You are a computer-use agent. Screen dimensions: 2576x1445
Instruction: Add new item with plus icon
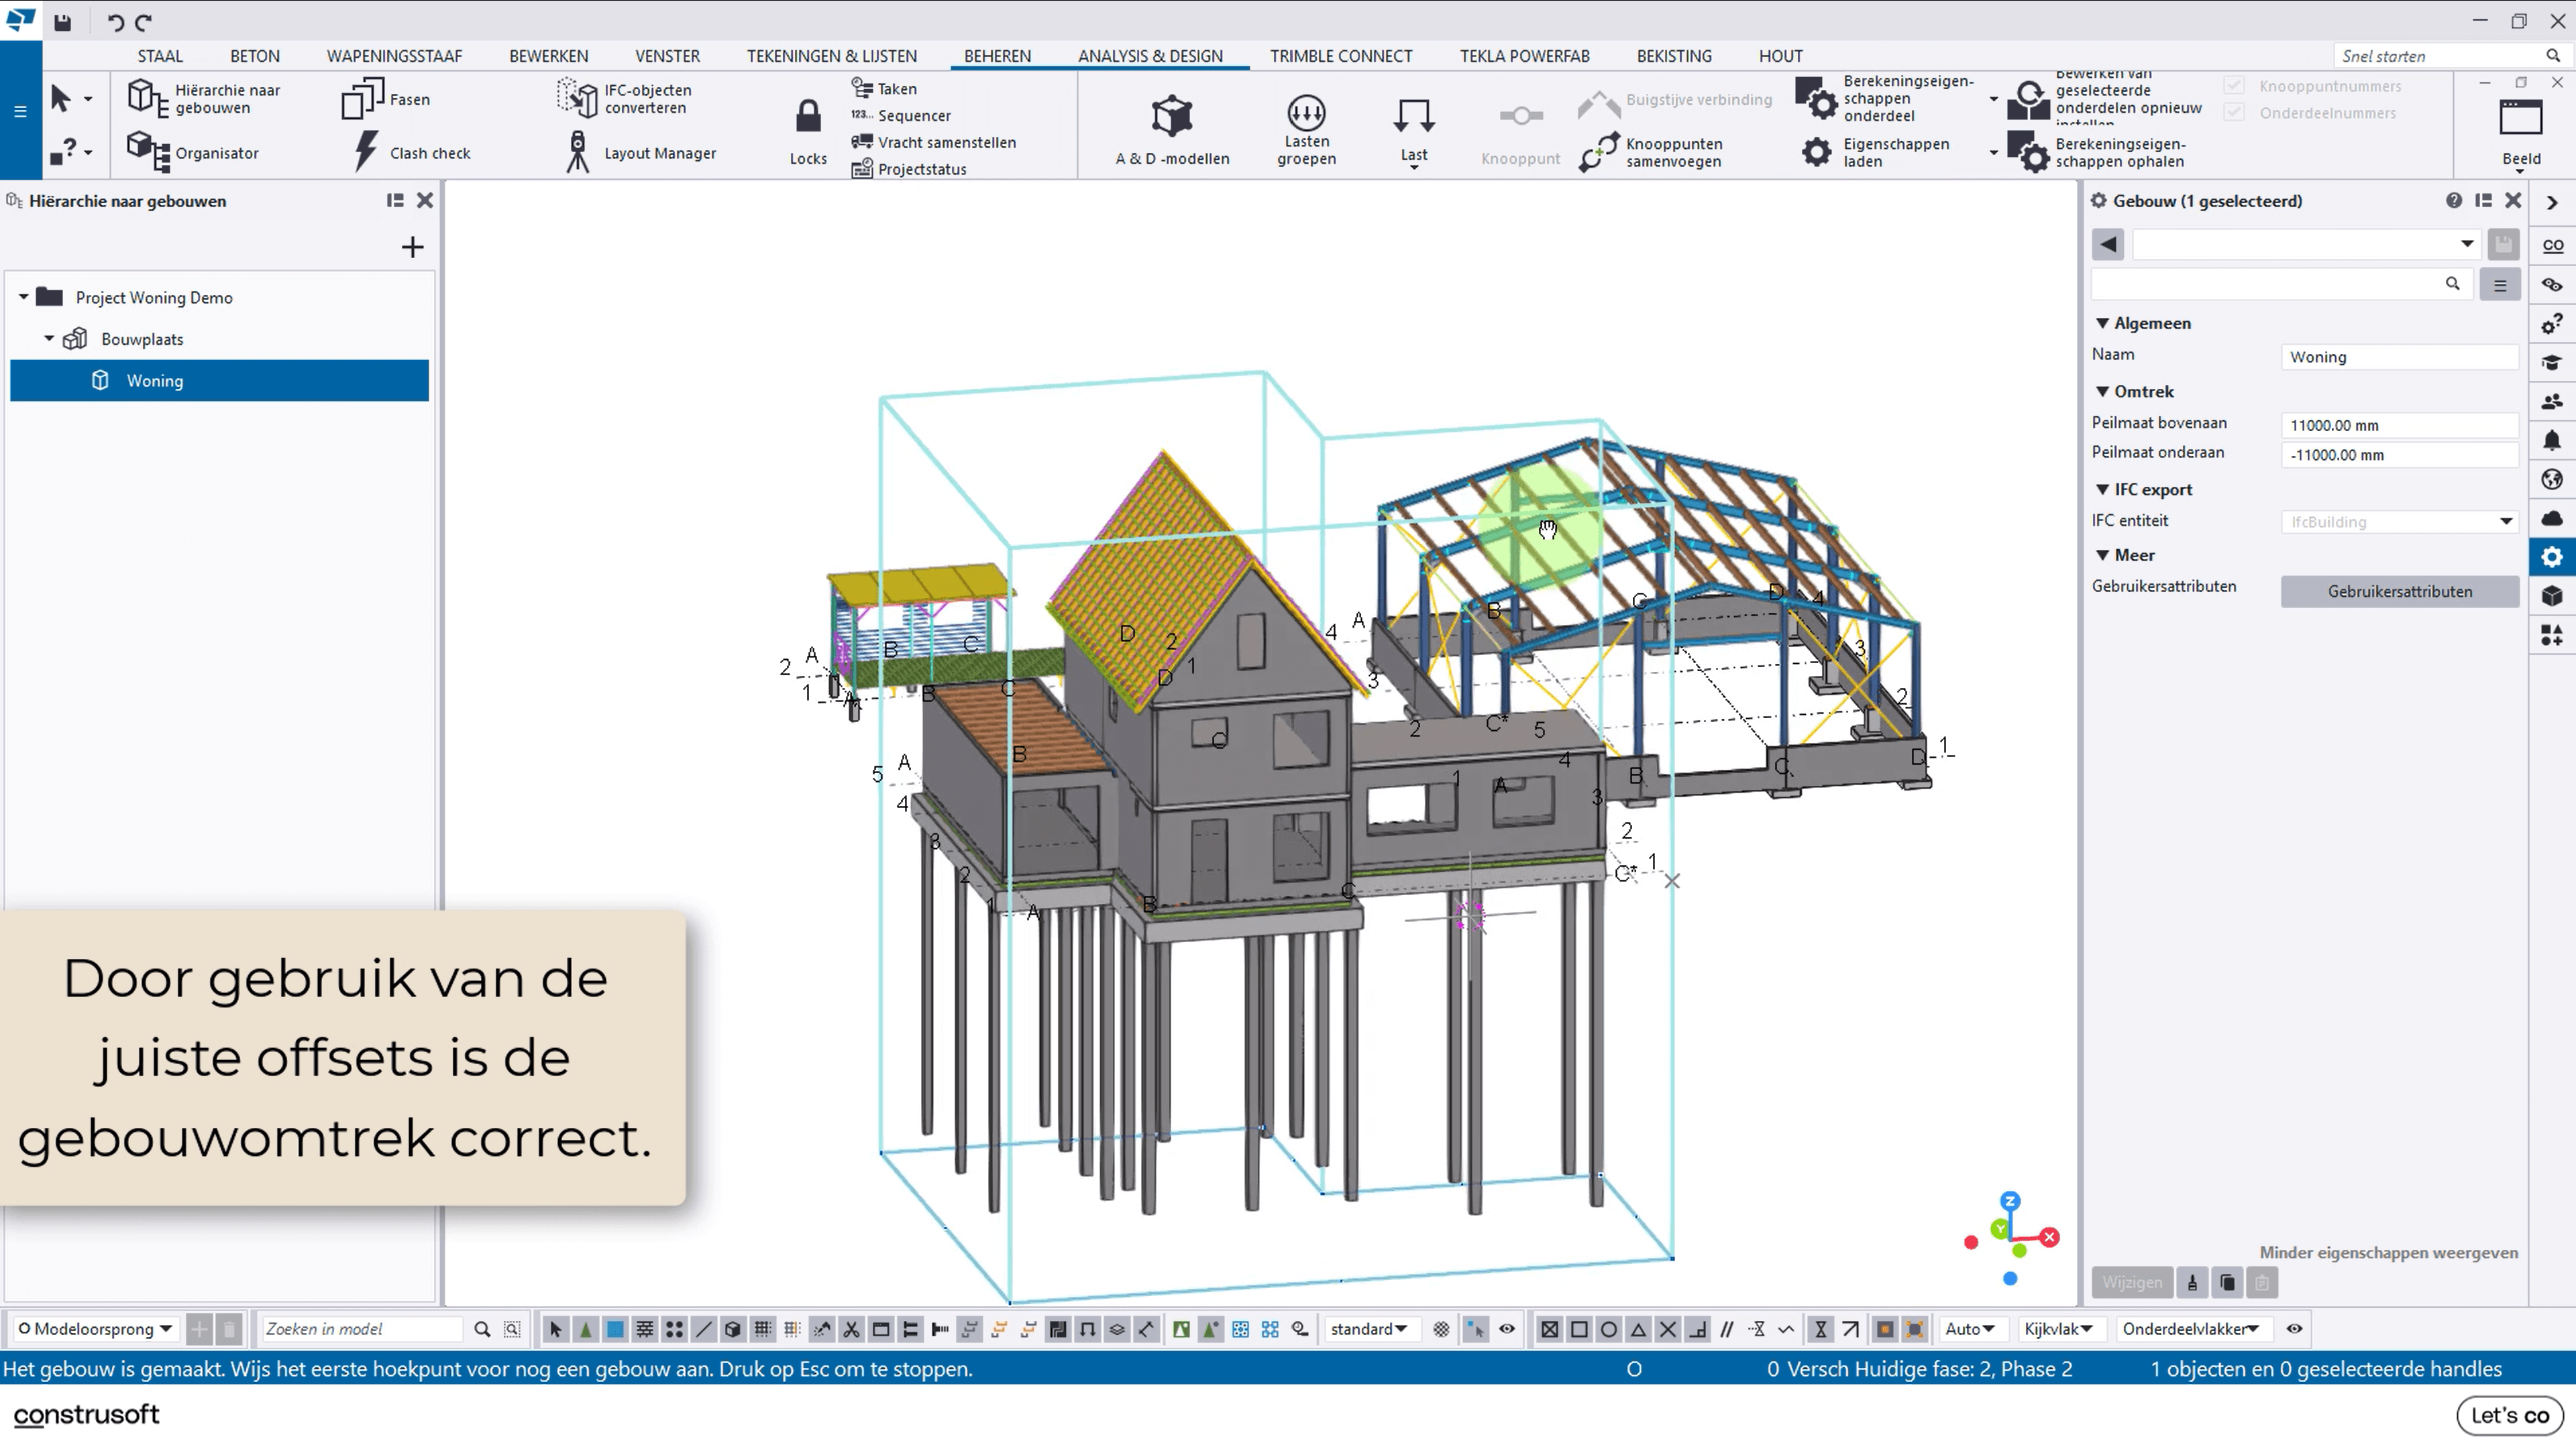pos(412,247)
